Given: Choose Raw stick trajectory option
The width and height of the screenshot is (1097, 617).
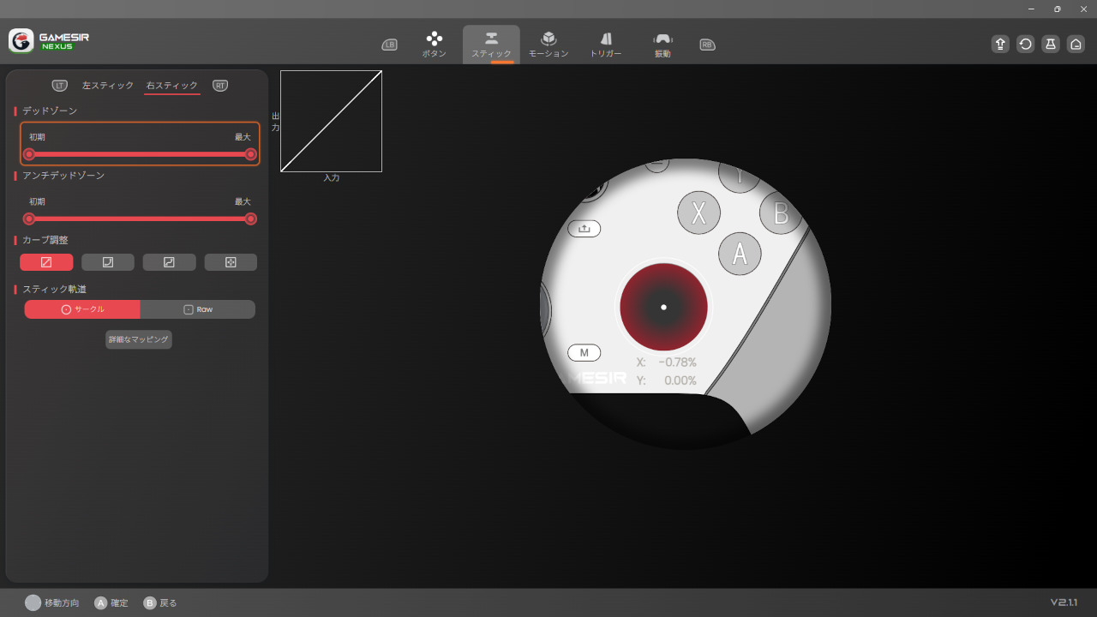Looking at the screenshot, I should pyautogui.click(x=198, y=309).
